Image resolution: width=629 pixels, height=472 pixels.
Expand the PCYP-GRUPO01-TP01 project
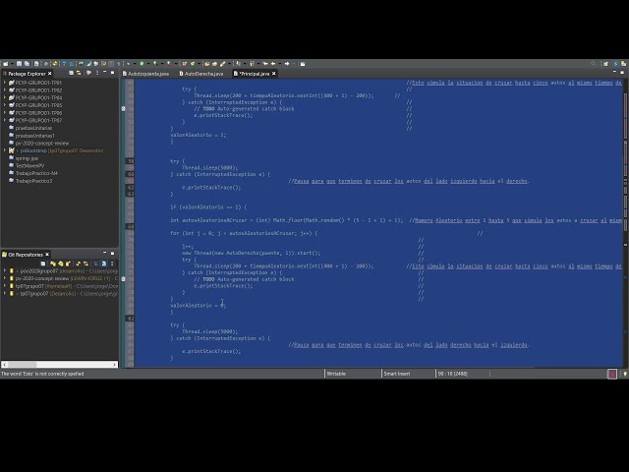[x=5, y=83]
